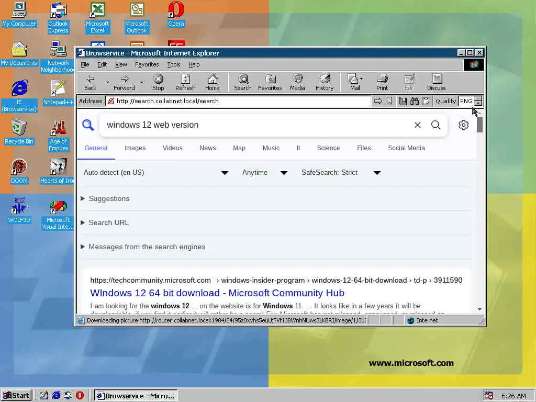Reload page using Refresh button
536x402 pixels.
185,83
